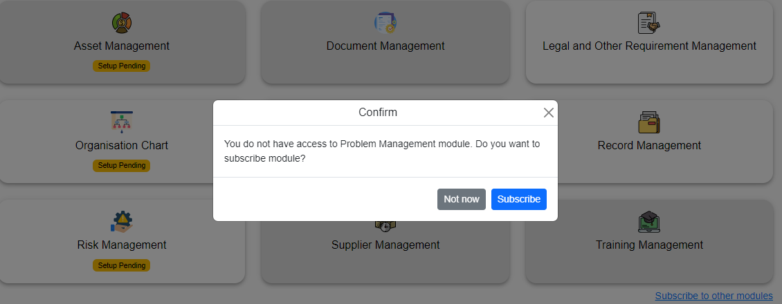The height and width of the screenshot is (304, 782).
Task: Choose Not now in the dialog
Action: click(462, 199)
